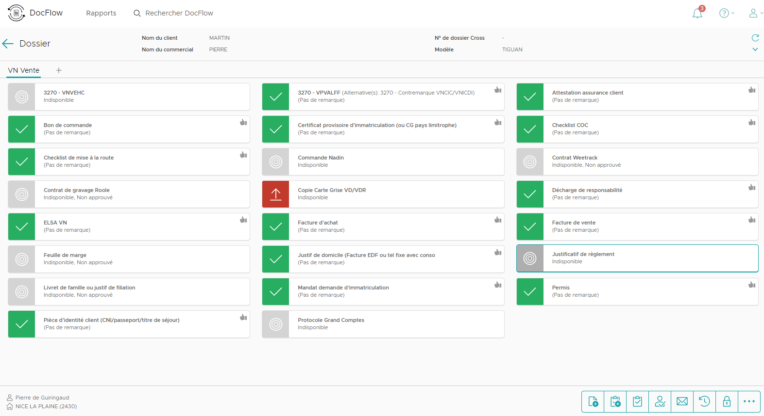The image size is (764, 416).
Task: Click the add clipboard checklist icon
Action: coord(615,401)
